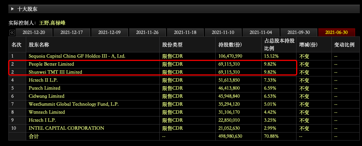Viewport: 362px width, 146px height.
Task: Open Cidwang Limited shareholder
Action: pyautogui.click(x=47, y=96)
